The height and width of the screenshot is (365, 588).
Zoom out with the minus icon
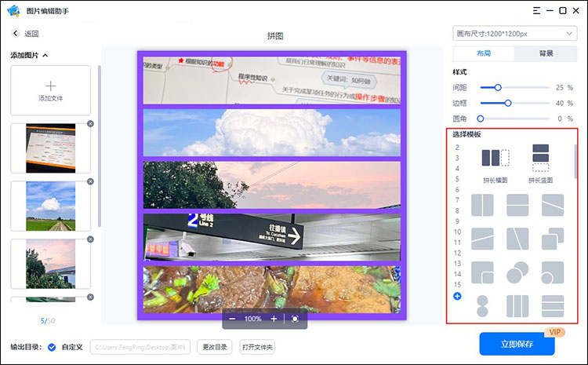232,319
